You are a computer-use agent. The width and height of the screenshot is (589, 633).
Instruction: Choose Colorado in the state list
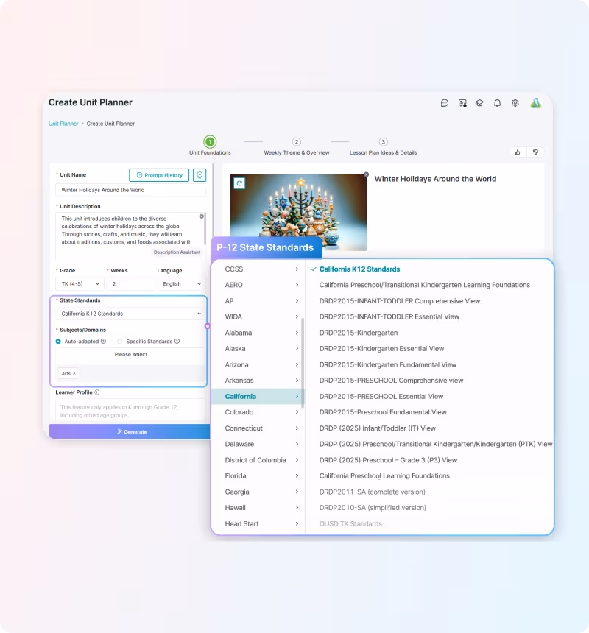point(258,412)
